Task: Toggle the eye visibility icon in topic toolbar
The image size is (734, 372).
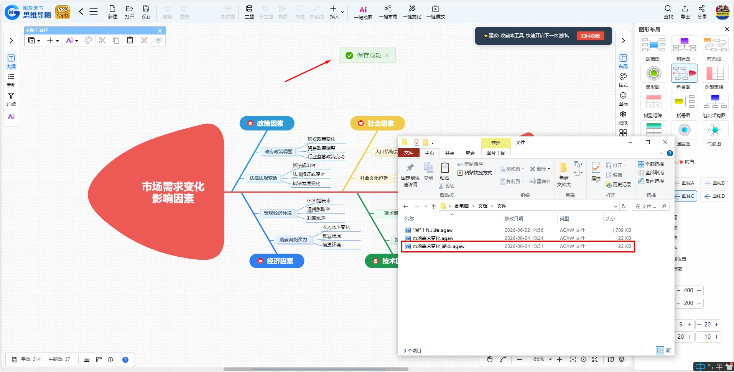Action: 158,40
